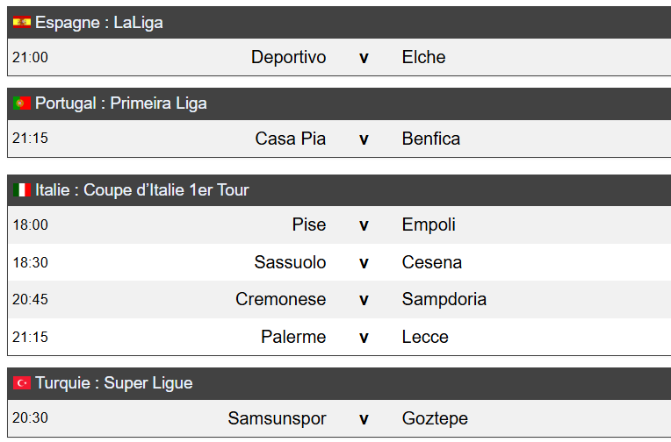671x442 pixels.
Task: Click on Benfica team
Action: click(x=431, y=139)
